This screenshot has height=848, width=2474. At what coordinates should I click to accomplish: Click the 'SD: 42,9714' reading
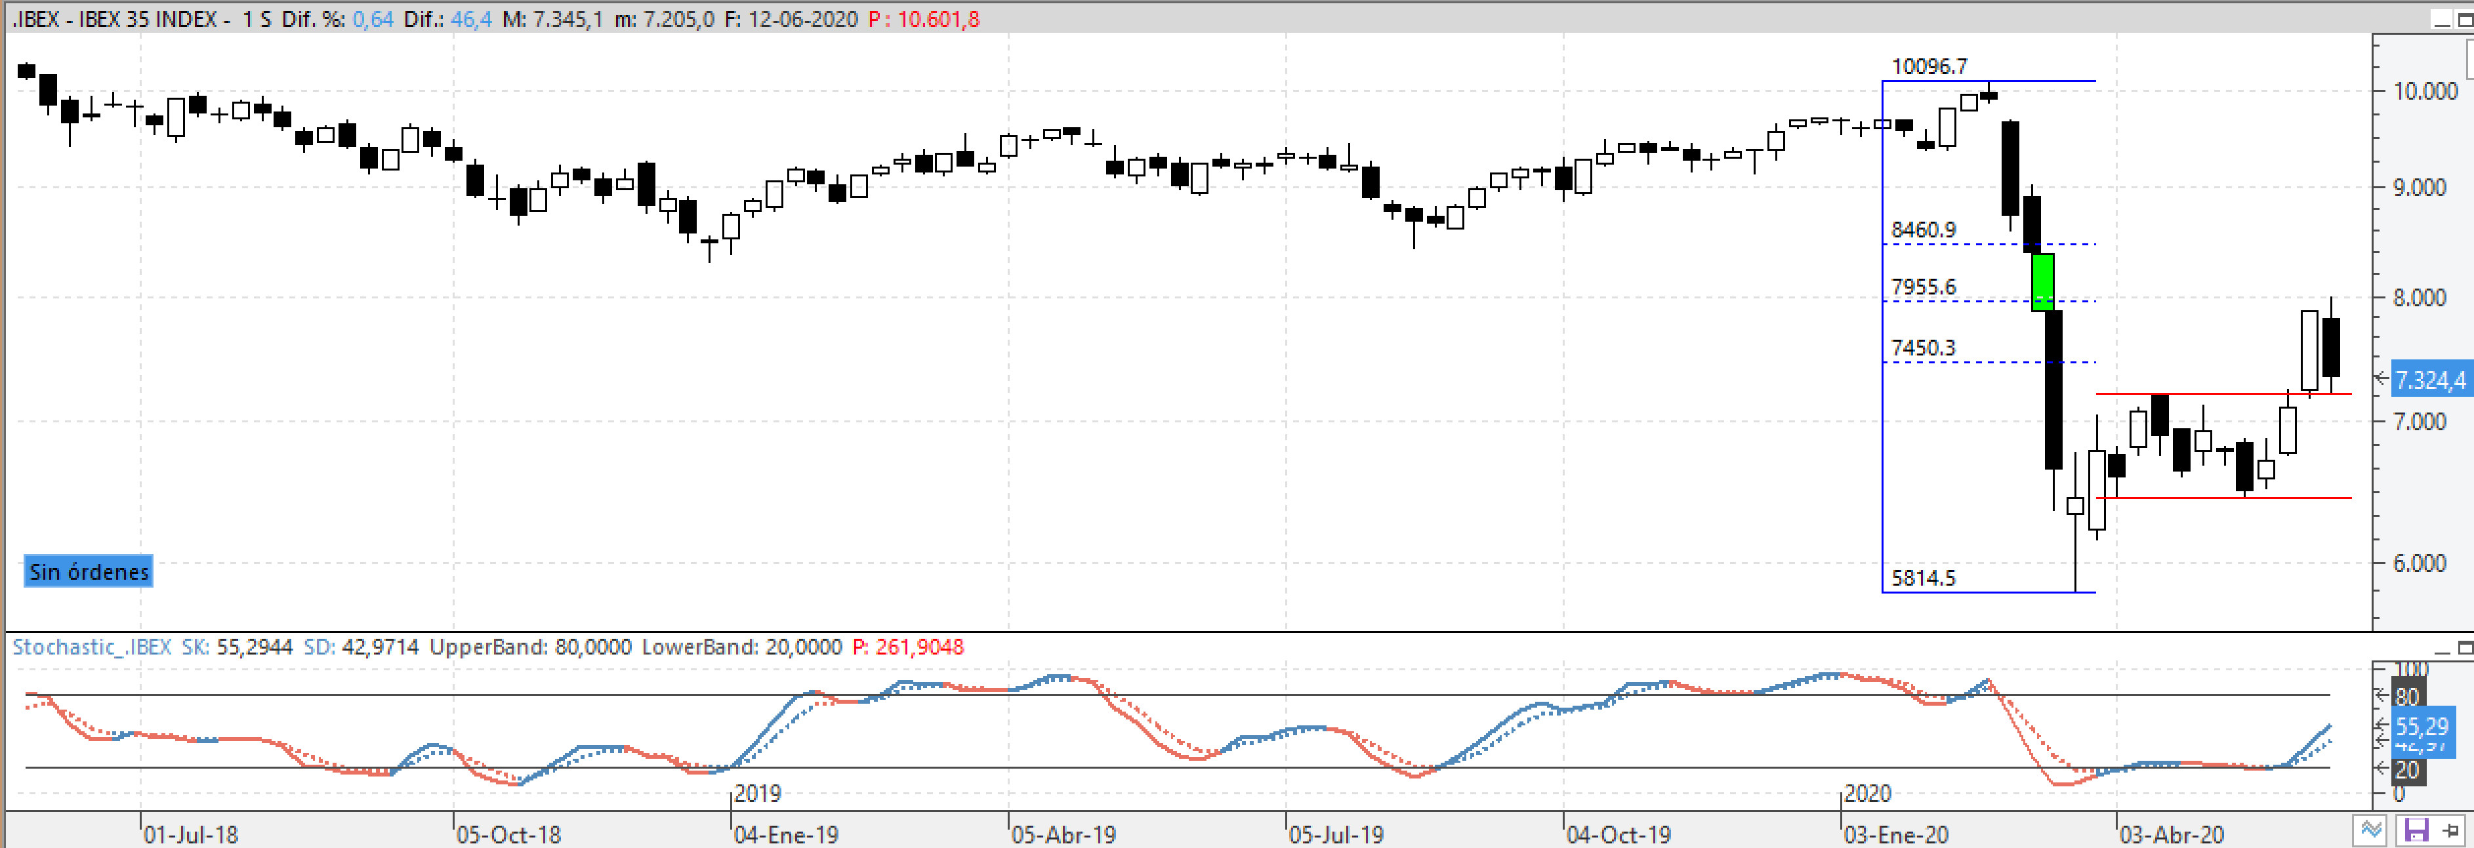pyautogui.click(x=361, y=647)
